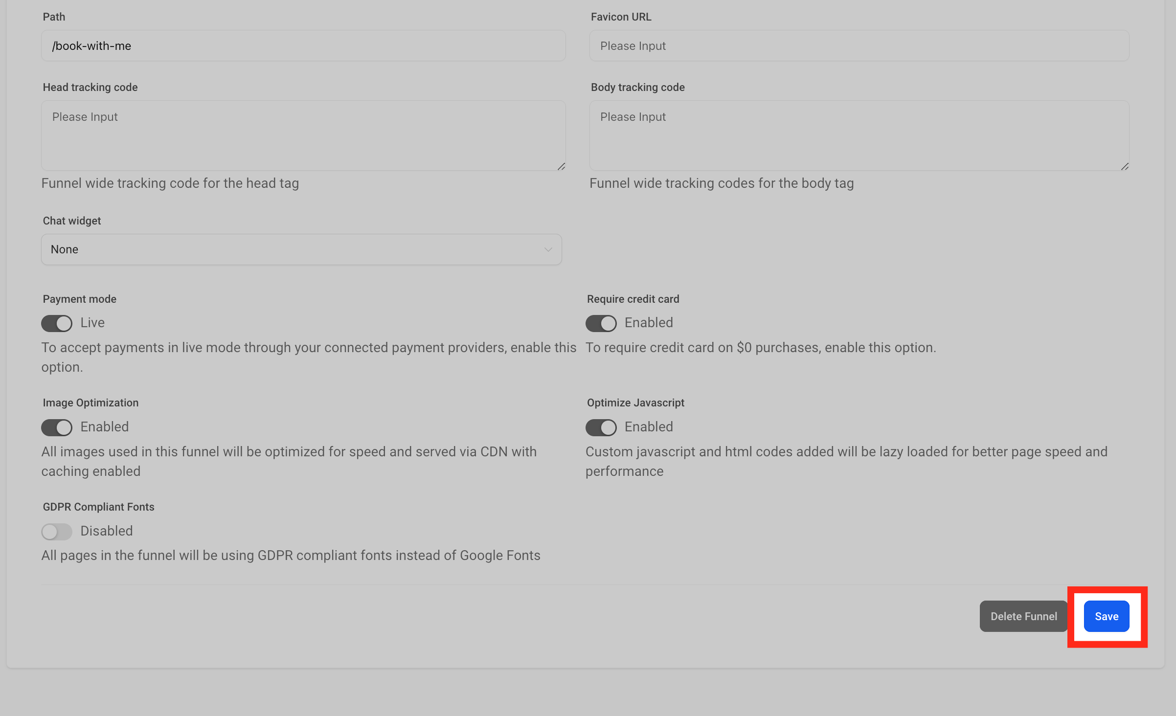Click the Head tracking code textarea
Image resolution: width=1176 pixels, height=716 pixels.
click(303, 135)
